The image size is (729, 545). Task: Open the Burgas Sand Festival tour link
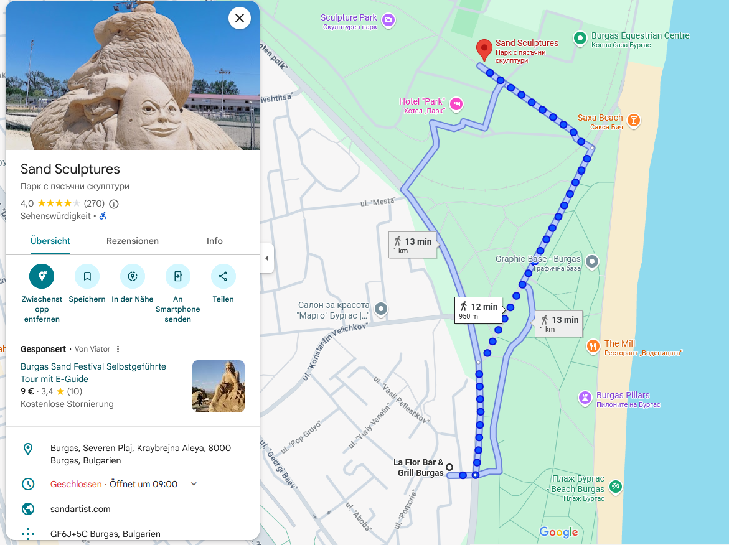point(93,373)
